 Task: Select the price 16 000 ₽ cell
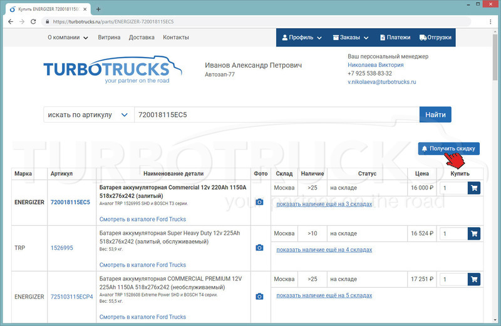[421, 188]
